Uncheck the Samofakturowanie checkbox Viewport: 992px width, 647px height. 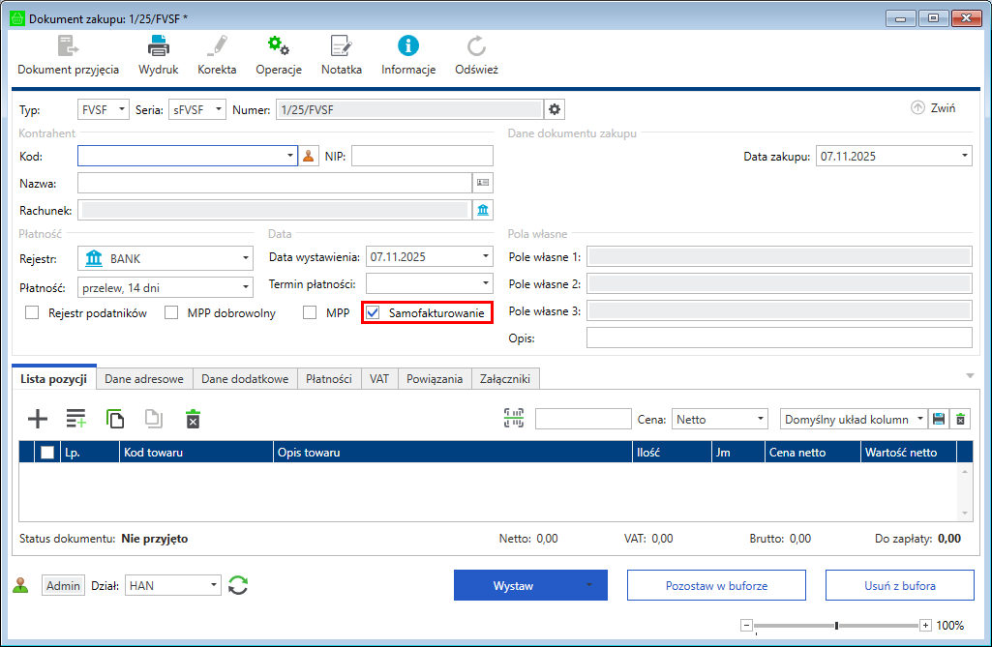click(373, 312)
